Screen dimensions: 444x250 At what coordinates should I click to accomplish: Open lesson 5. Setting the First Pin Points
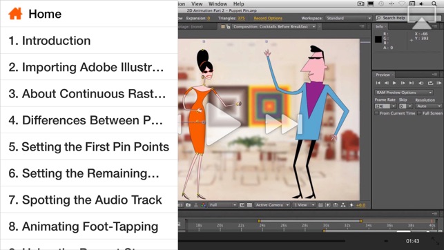click(89, 146)
